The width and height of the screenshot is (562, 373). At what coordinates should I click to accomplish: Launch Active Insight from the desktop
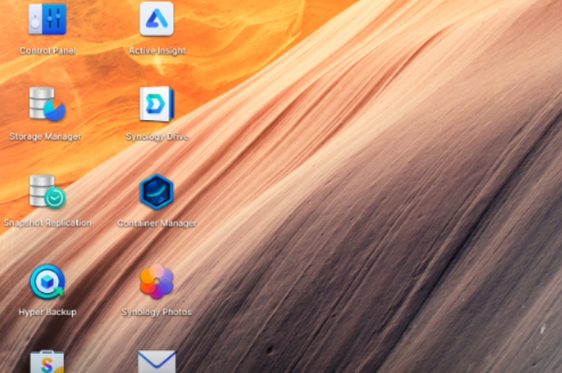(x=156, y=18)
